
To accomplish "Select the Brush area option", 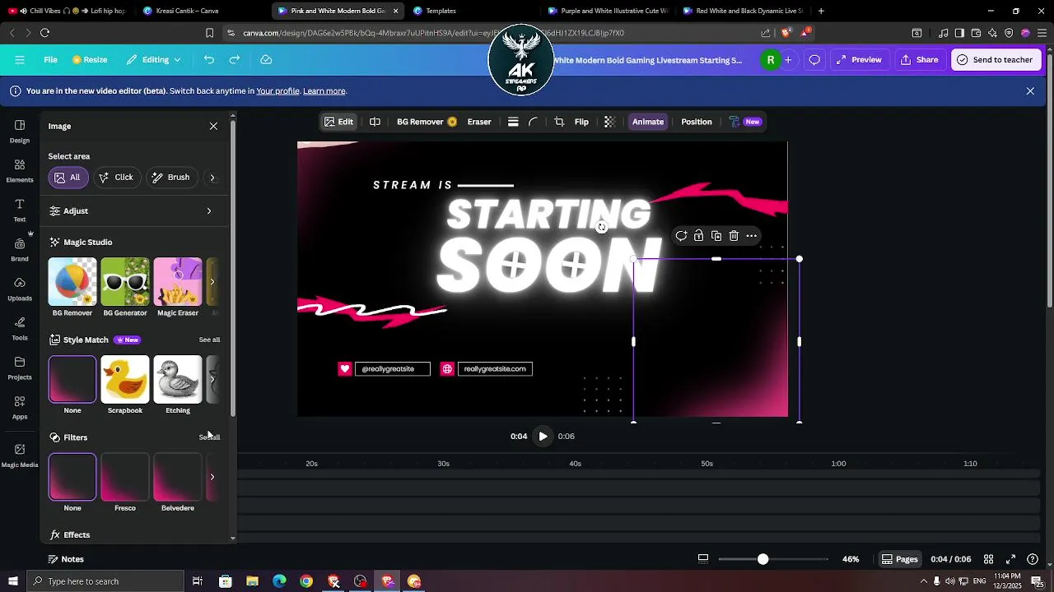I will click(170, 178).
